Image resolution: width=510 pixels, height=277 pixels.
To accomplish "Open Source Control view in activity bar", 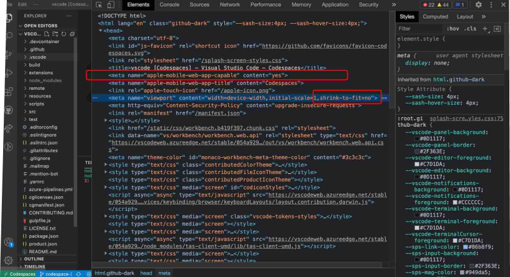I will [9, 54].
